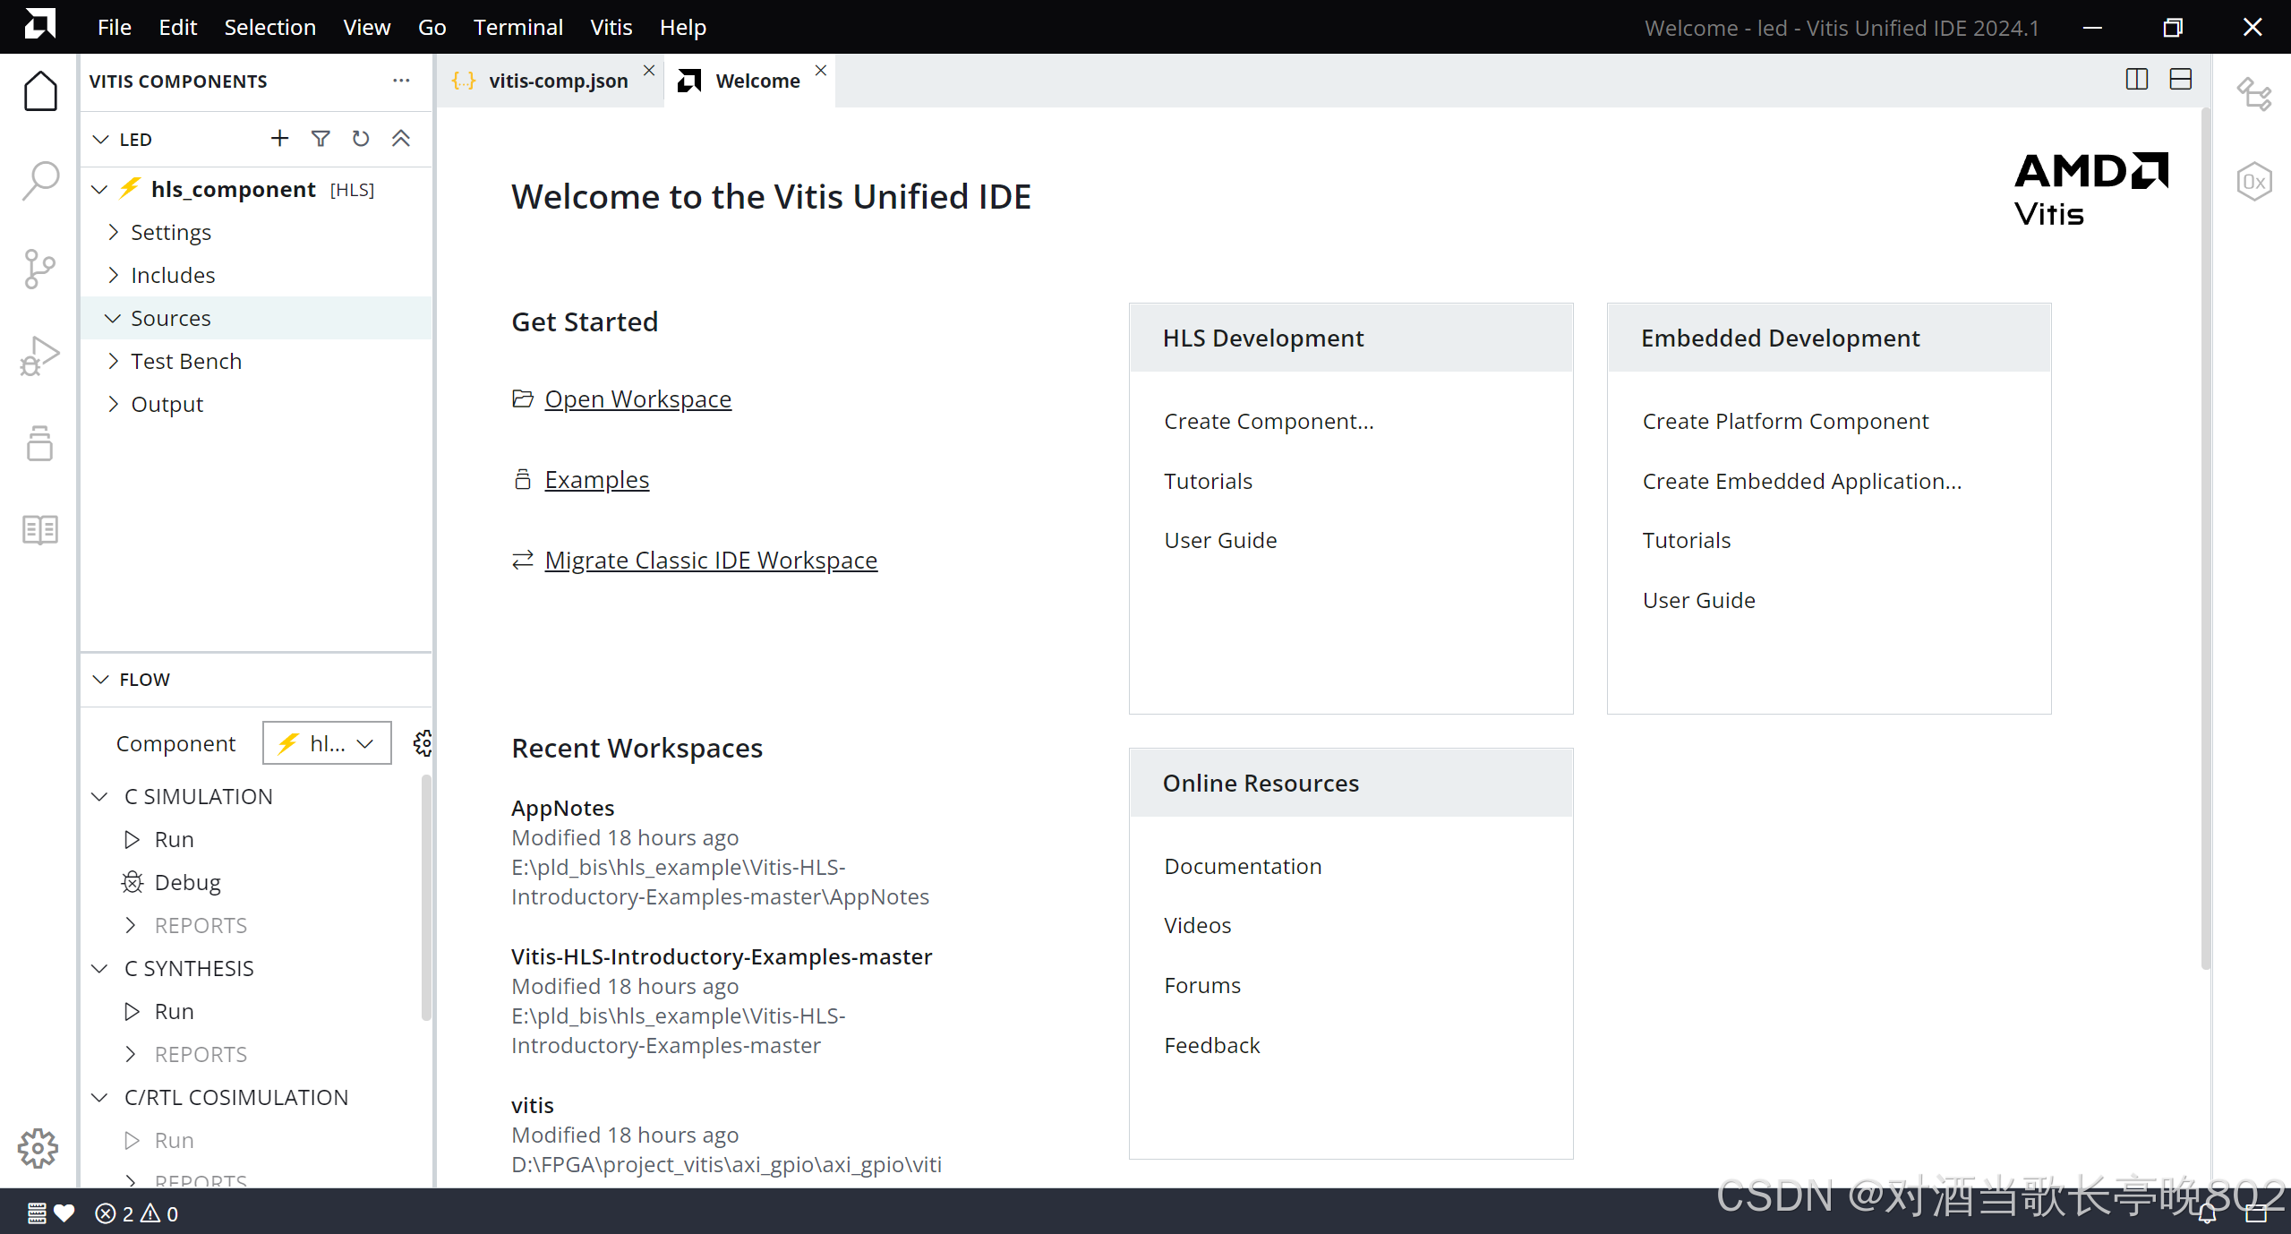Collapse the C SYNTHESIS section

pyautogui.click(x=100, y=968)
